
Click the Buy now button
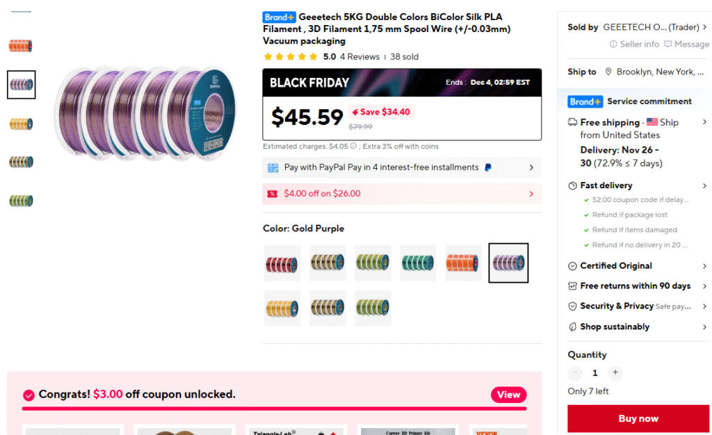click(x=638, y=418)
